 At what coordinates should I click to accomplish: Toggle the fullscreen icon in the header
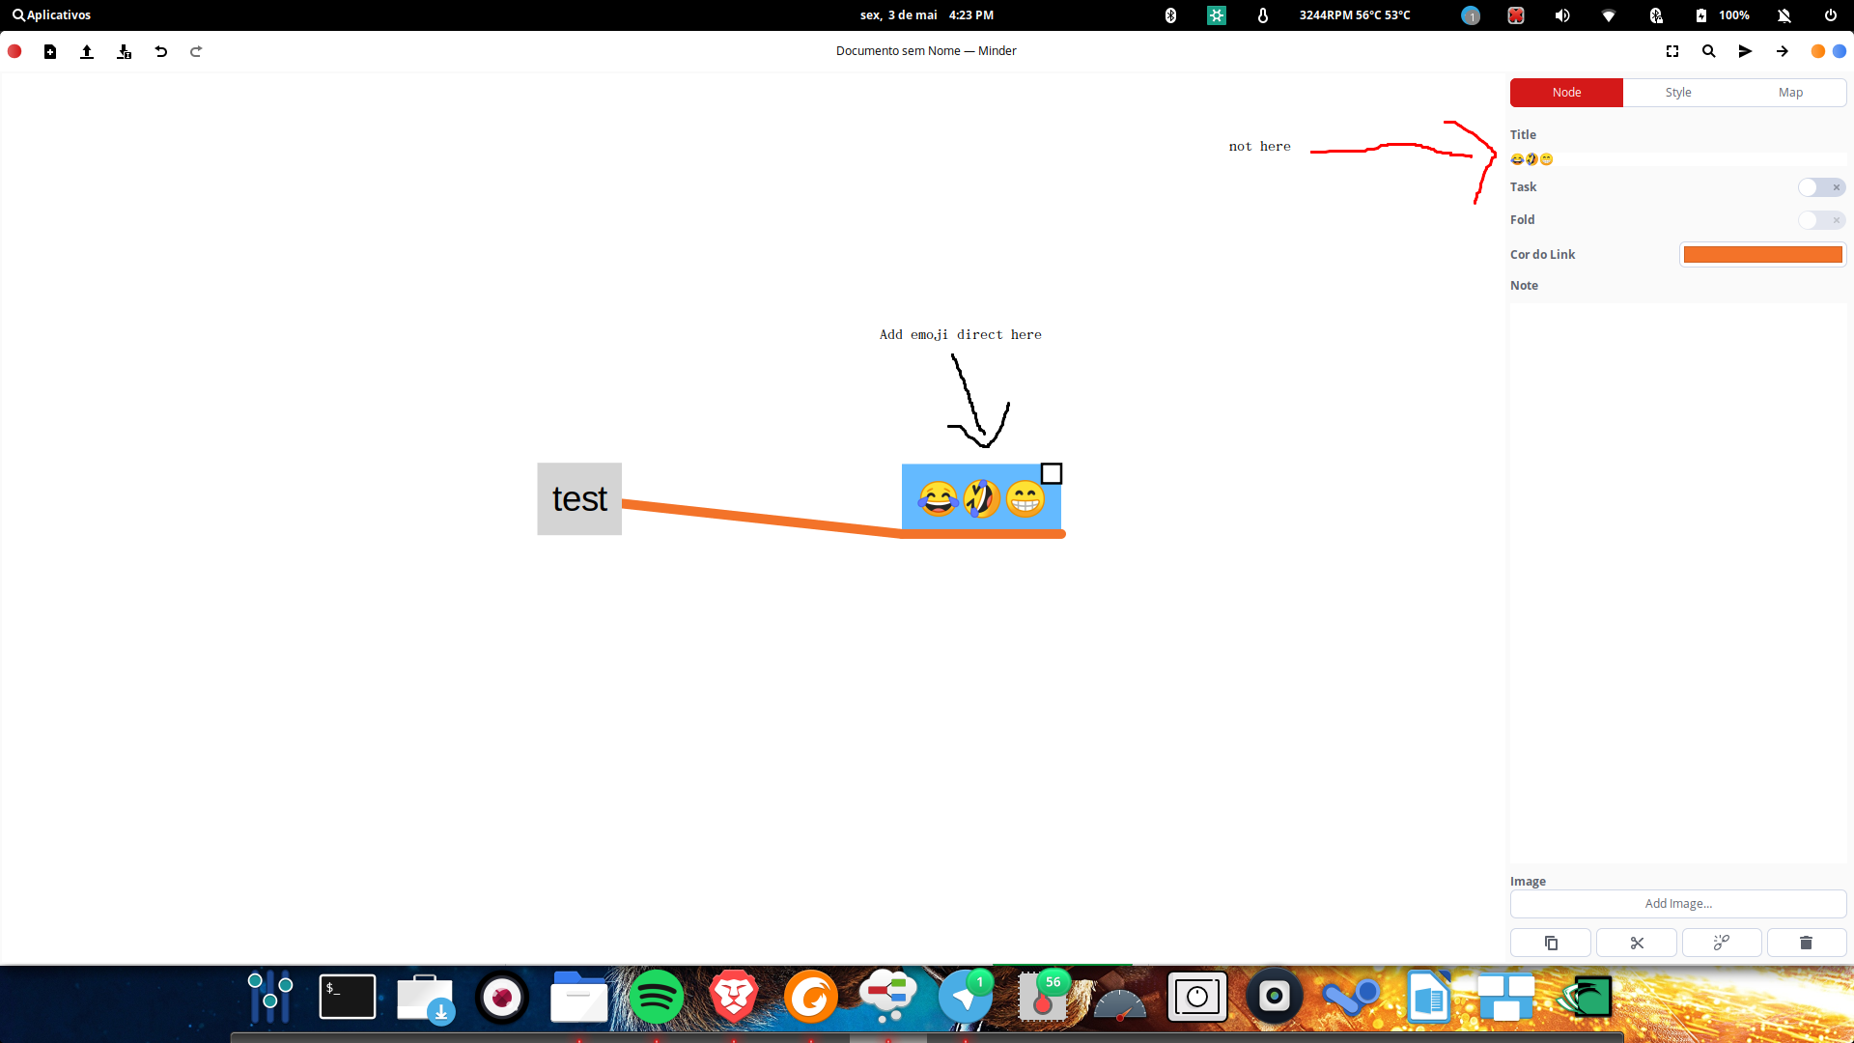tap(1671, 51)
